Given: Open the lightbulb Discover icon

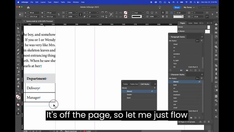Looking at the screenshot, I should point(160,7).
